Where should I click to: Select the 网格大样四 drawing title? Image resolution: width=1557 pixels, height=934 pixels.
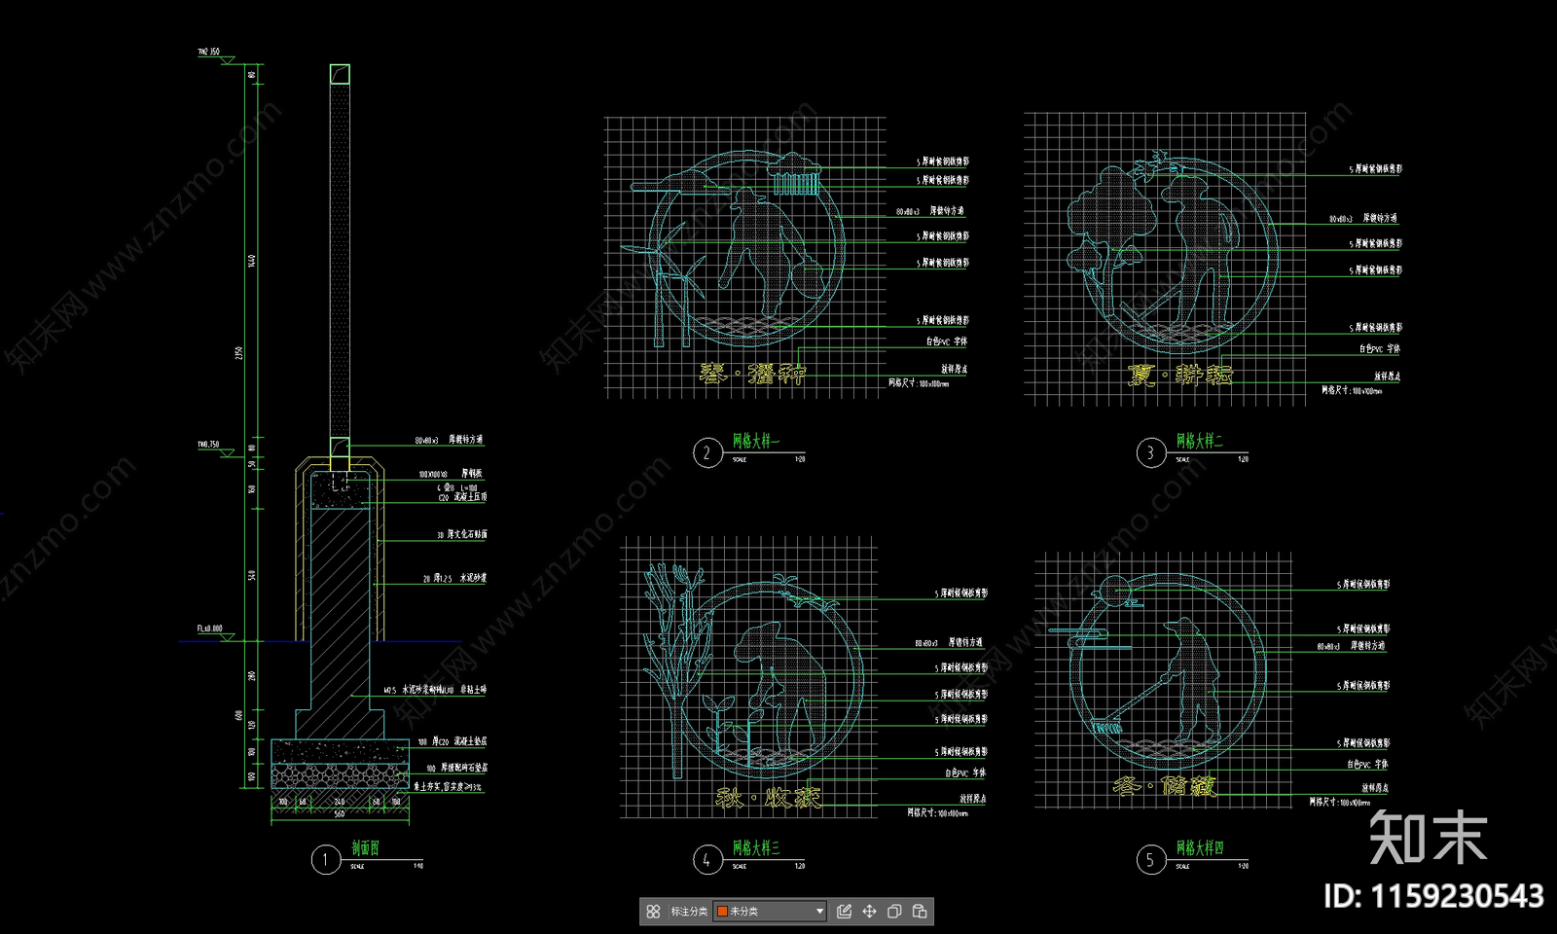point(1199,847)
